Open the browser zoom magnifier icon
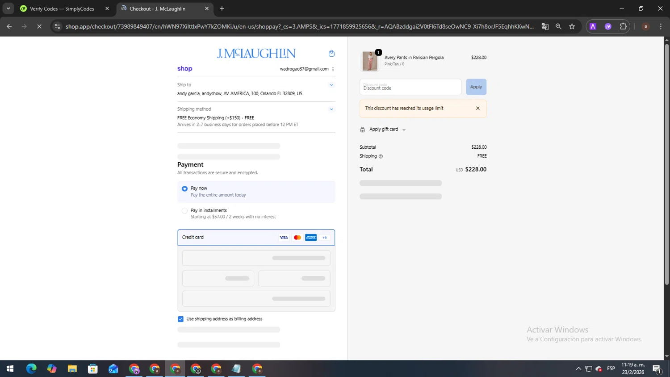This screenshot has width=670, height=377. (x=558, y=27)
